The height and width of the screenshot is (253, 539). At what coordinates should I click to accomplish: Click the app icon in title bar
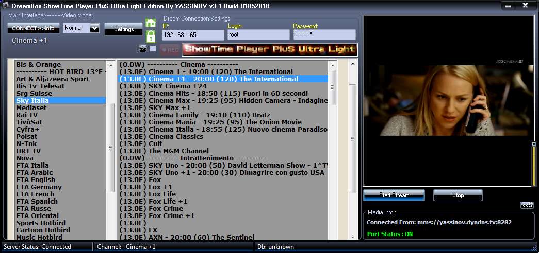[x=6, y=6]
